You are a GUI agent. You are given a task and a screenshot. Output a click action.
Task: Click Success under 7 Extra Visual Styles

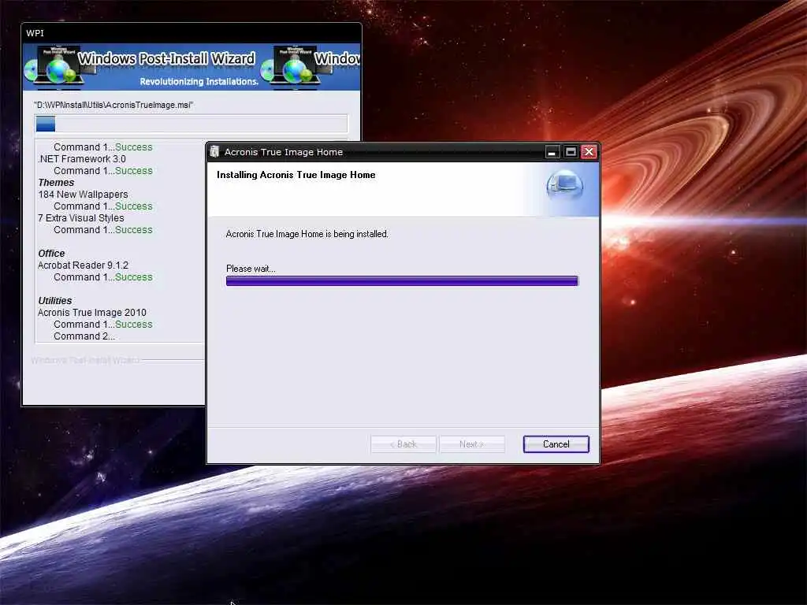pyautogui.click(x=134, y=230)
